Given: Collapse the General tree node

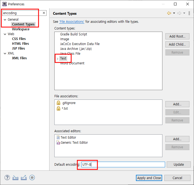Looking at the screenshot, I should pos(5,20).
